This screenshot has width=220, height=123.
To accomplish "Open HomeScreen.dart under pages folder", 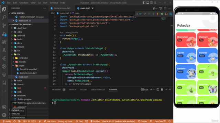I will coord(28,73).
